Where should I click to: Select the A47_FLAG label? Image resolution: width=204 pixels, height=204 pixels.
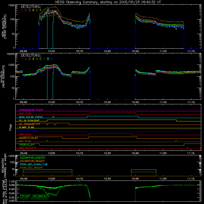point(25,141)
